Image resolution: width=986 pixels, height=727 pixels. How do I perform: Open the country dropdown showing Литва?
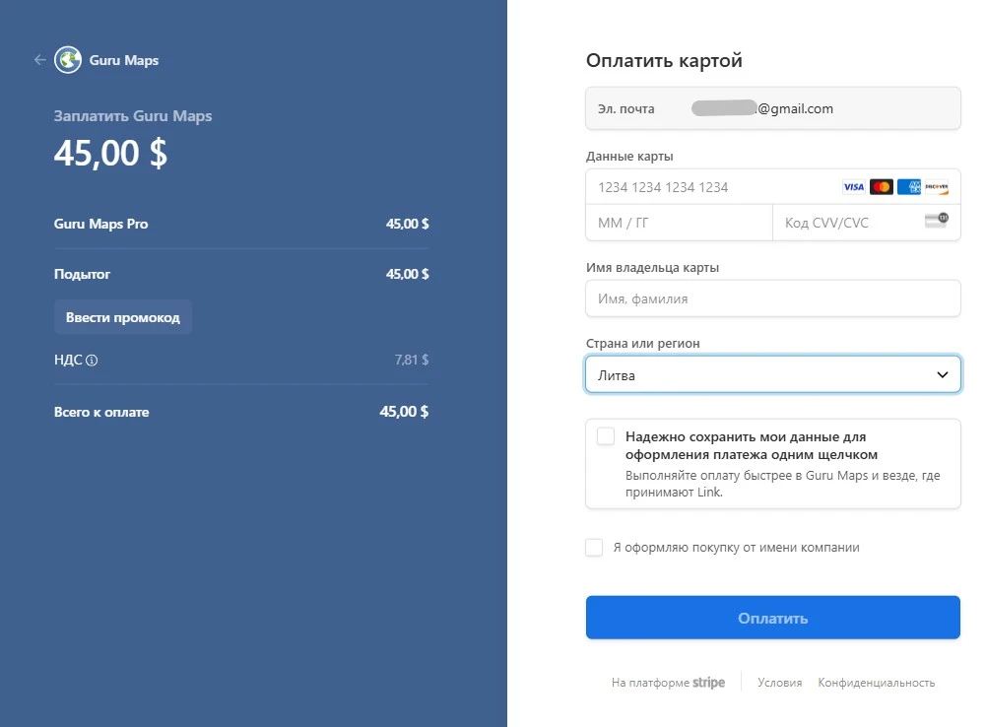773,374
